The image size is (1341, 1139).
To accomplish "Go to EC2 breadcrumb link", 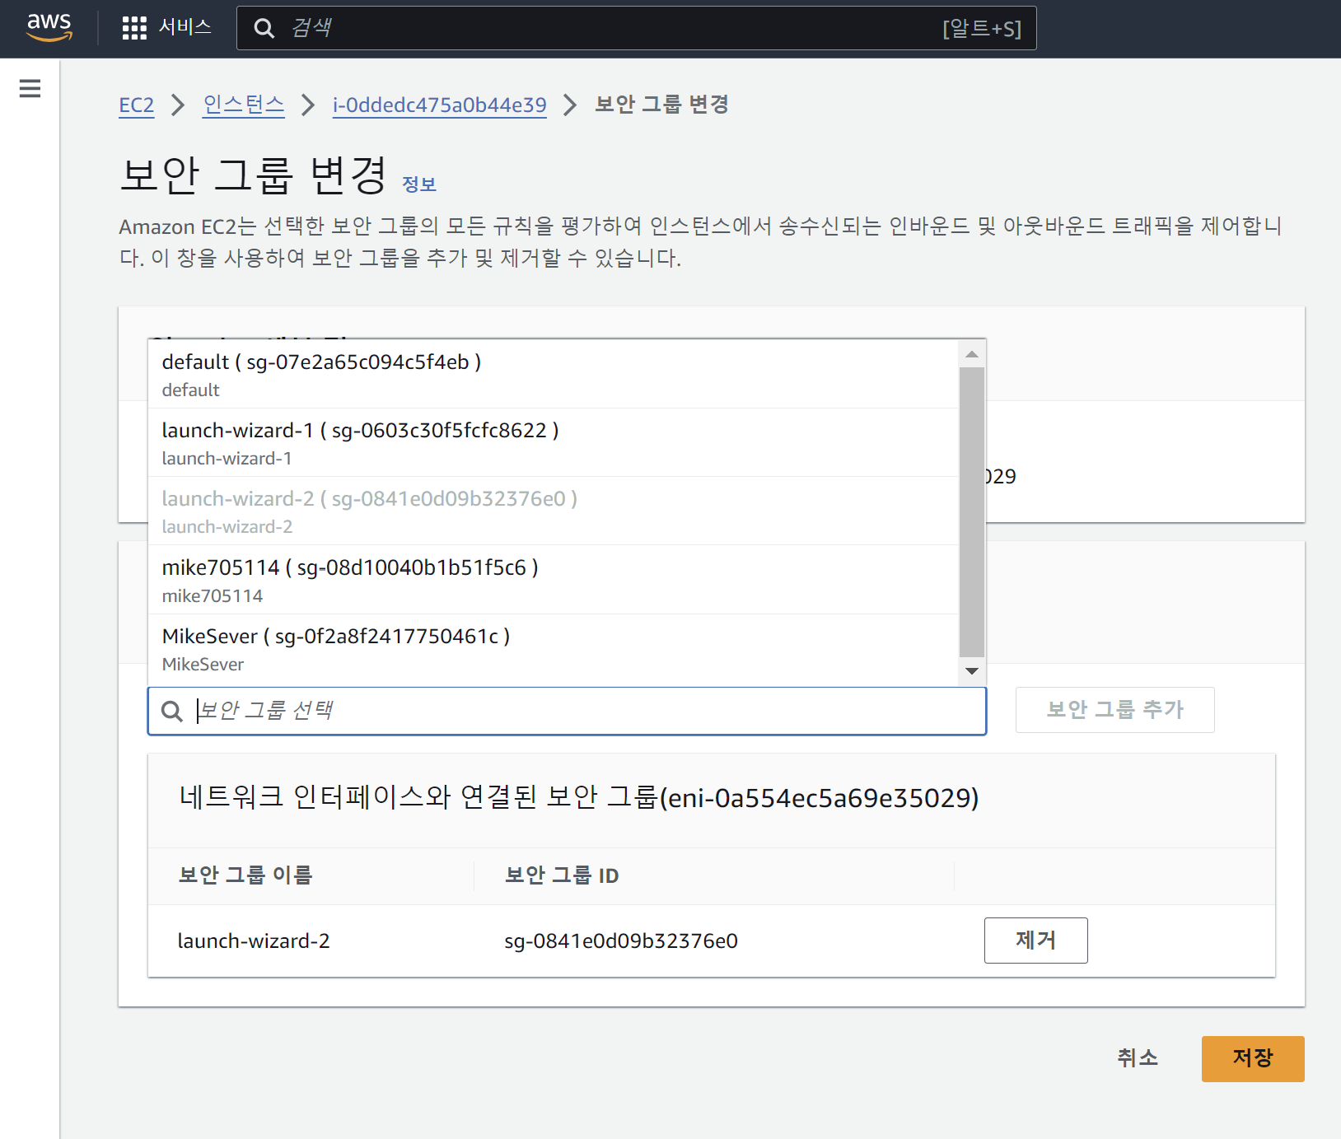I will [137, 105].
